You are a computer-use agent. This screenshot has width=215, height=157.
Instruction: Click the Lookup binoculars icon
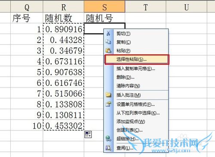tap(108, 148)
